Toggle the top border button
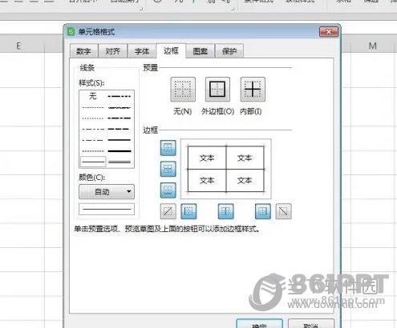 tap(168, 148)
